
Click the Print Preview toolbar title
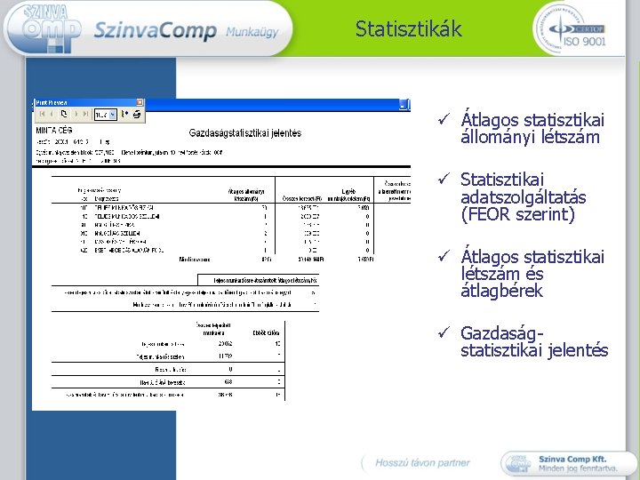(x=52, y=102)
